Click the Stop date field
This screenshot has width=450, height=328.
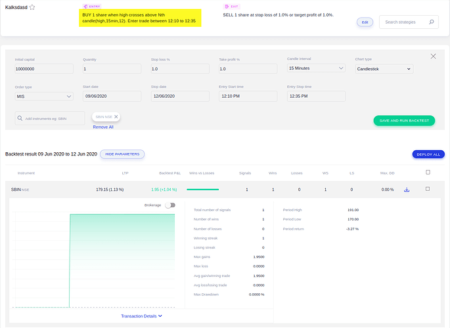tap(180, 96)
